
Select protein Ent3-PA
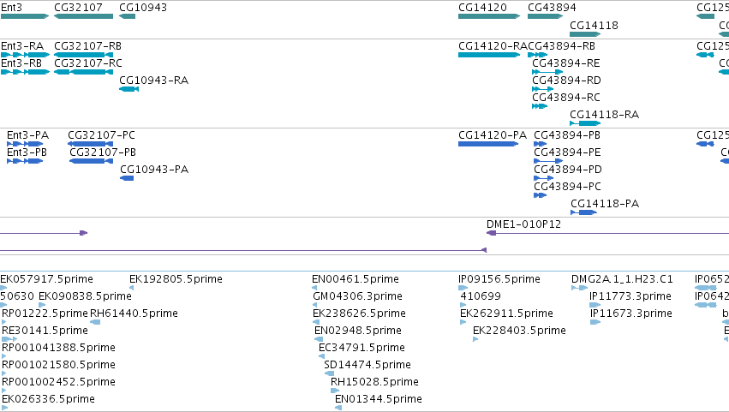tap(25, 144)
